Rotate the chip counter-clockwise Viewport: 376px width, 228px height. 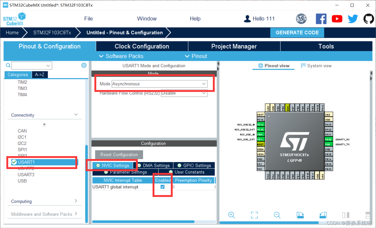tap(323, 215)
